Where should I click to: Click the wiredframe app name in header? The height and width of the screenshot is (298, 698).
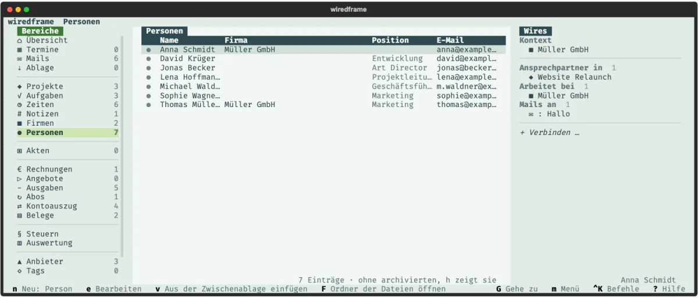click(x=31, y=22)
